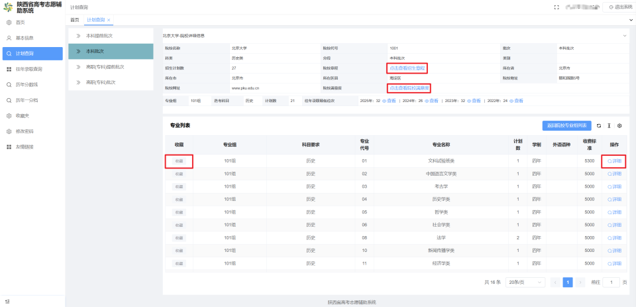Viewport: 636px width, 307px height.
Task: Select the 本科批次 batch
Action: tap(111, 52)
